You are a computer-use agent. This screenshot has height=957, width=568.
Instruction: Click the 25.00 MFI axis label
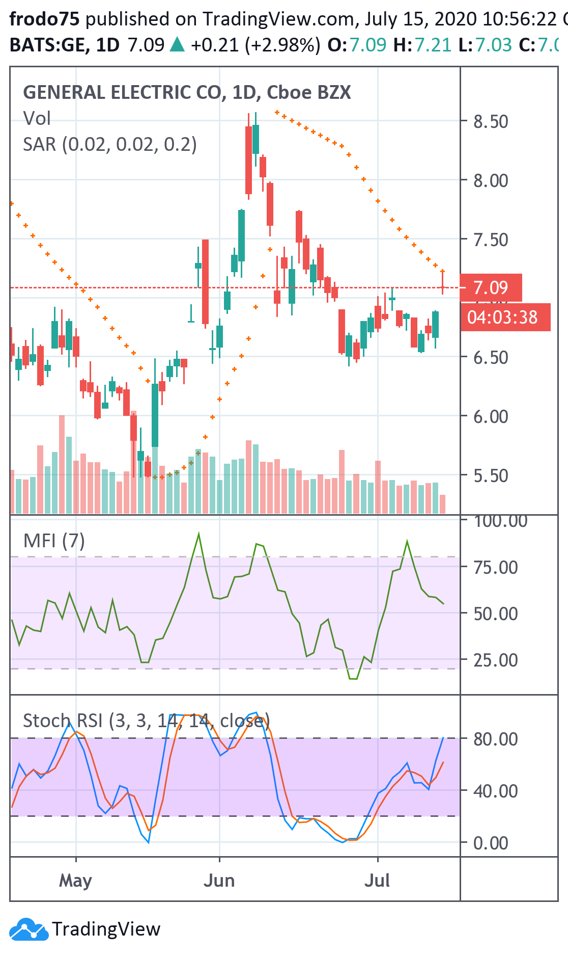[495, 660]
